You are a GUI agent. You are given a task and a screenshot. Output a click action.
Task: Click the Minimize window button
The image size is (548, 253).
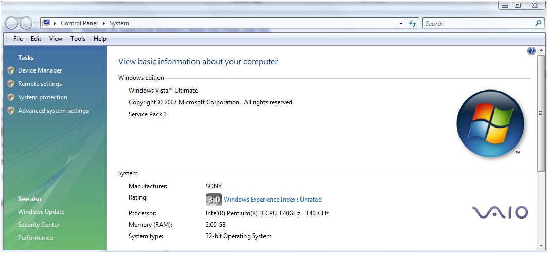pos(505,5)
